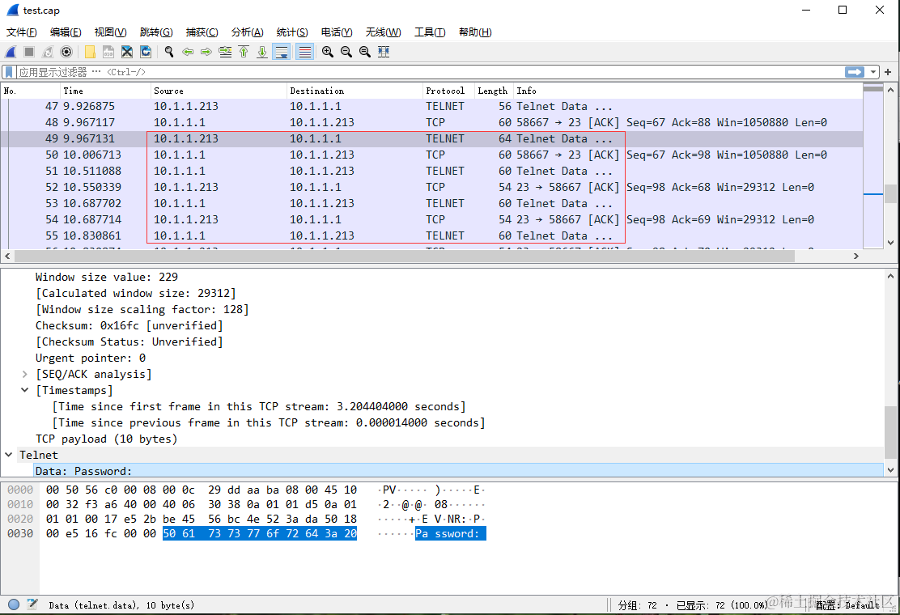Sort packets by the Time column header
Image resolution: width=900 pixels, height=615 pixels.
click(105, 91)
